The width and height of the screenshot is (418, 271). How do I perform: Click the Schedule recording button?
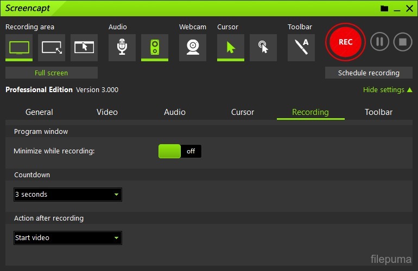[x=369, y=73]
